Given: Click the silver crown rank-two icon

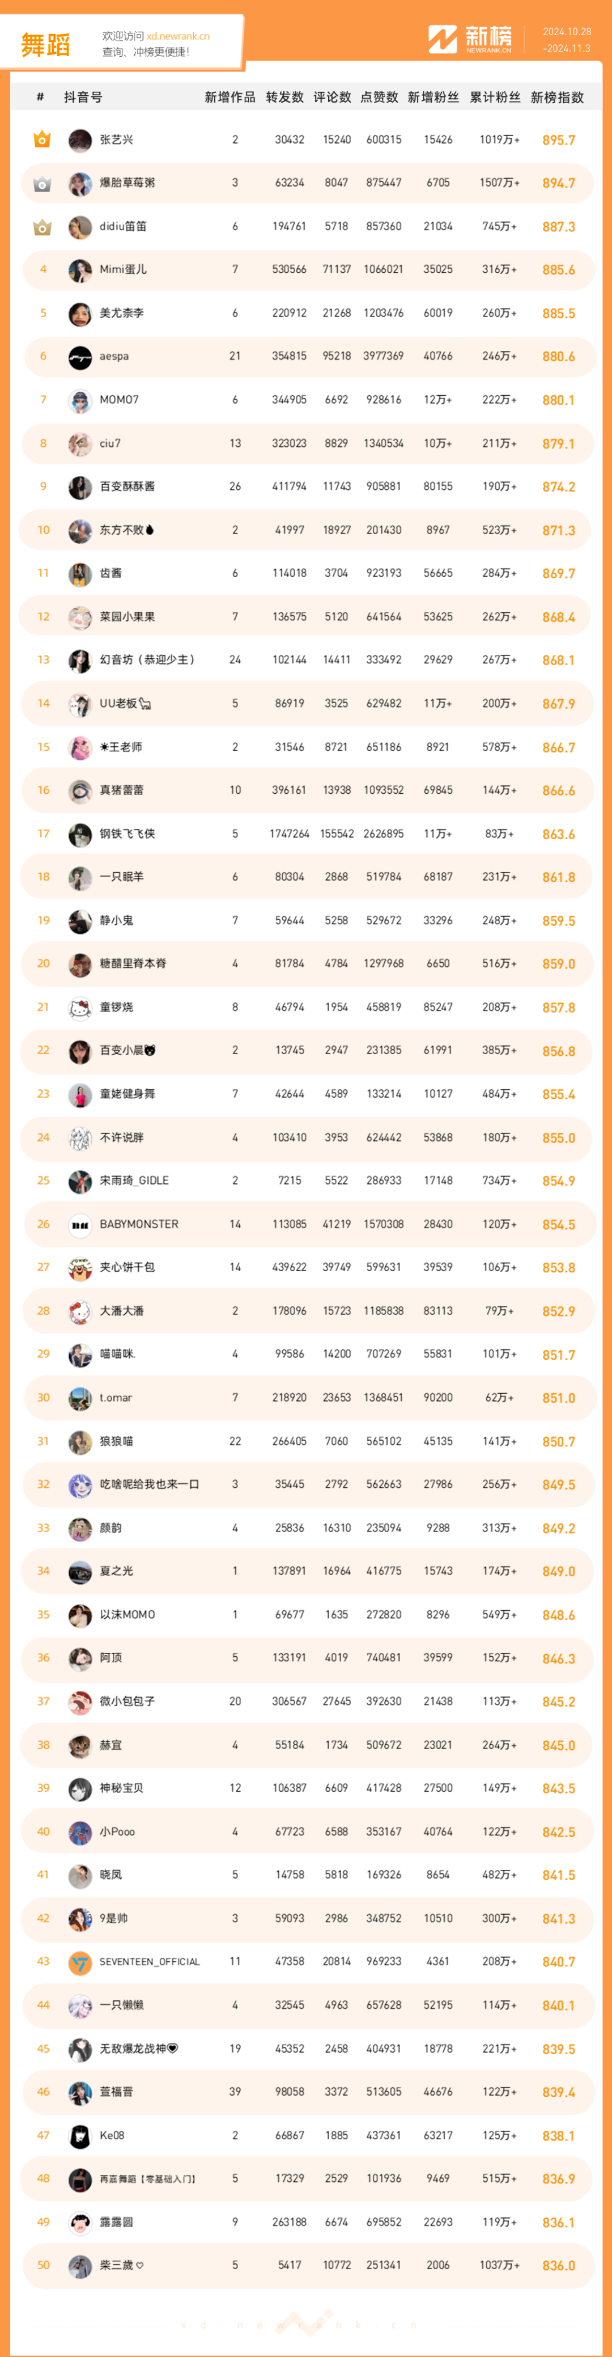Looking at the screenshot, I should pos(42,184).
